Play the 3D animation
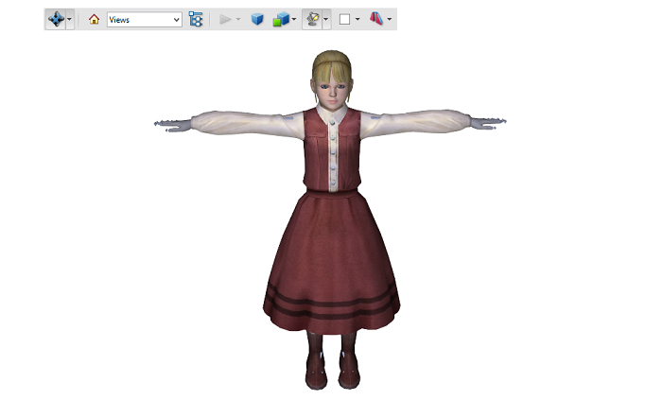The width and height of the screenshot is (645, 400). click(225, 19)
